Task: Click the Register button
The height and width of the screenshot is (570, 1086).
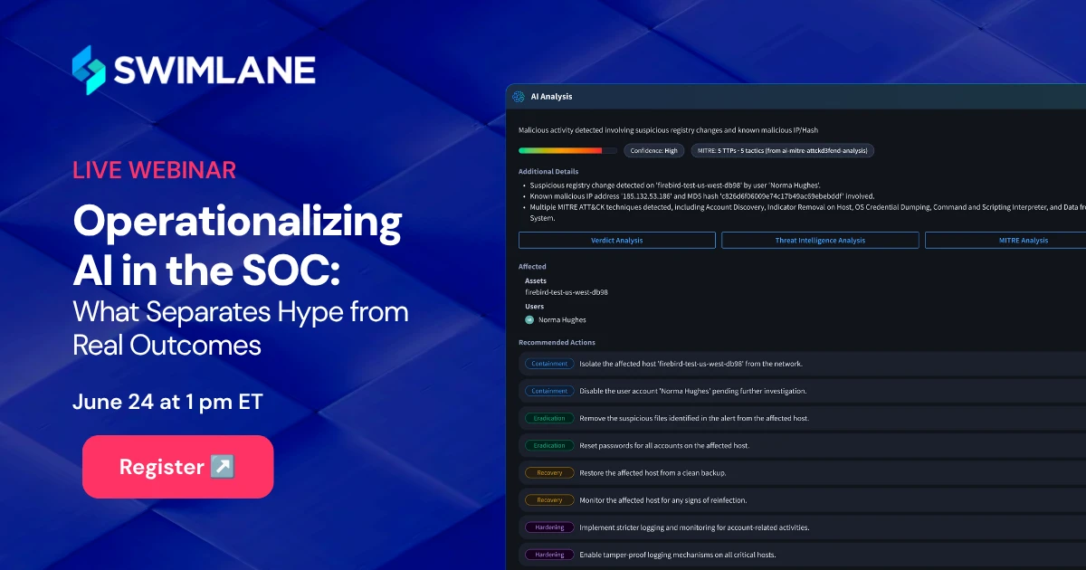Action: point(177,467)
